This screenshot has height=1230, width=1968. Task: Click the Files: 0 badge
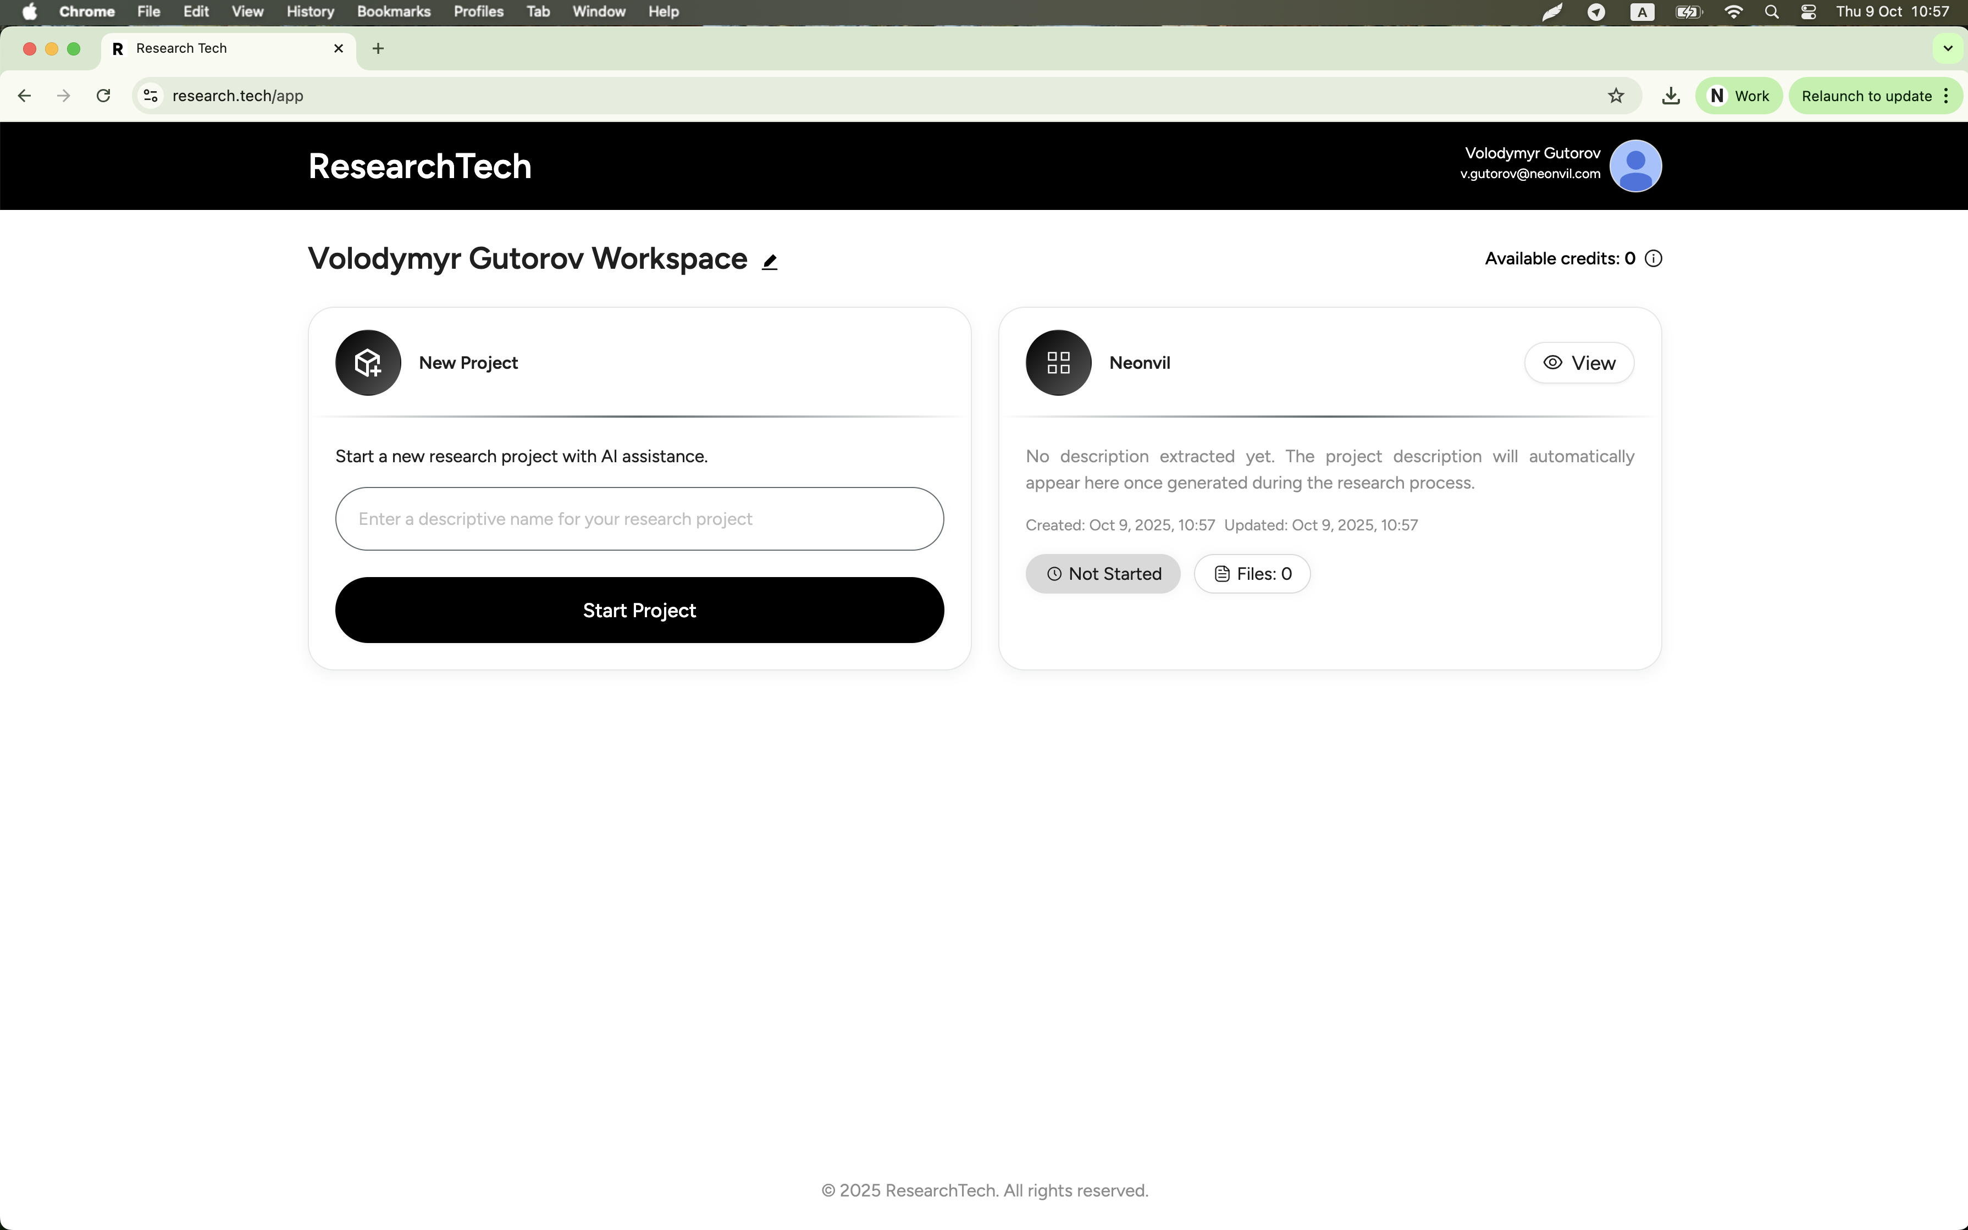1251,574
